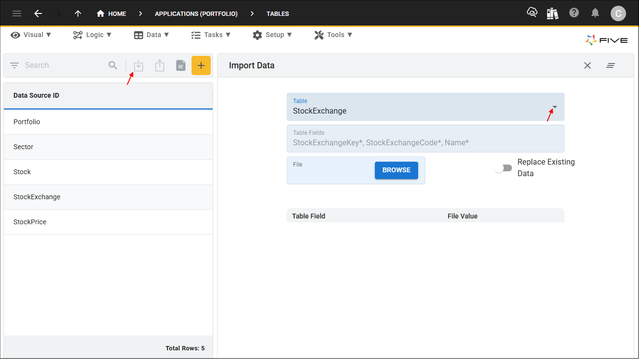Select the StockExchange table row

(x=108, y=197)
